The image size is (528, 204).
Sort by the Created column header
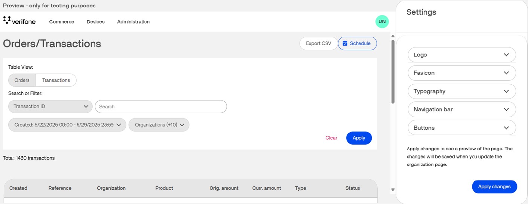point(18,188)
